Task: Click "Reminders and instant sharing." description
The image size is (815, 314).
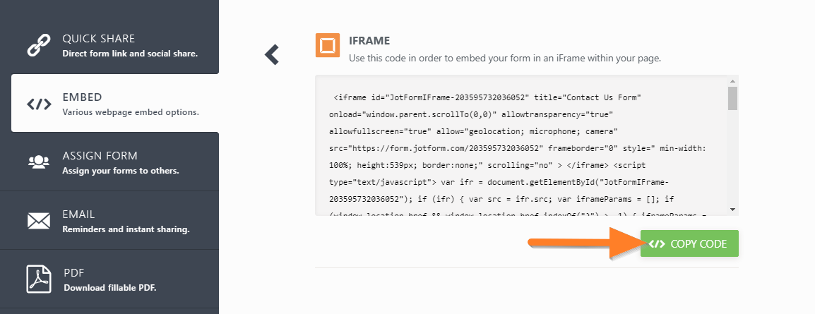Action: coord(126,229)
